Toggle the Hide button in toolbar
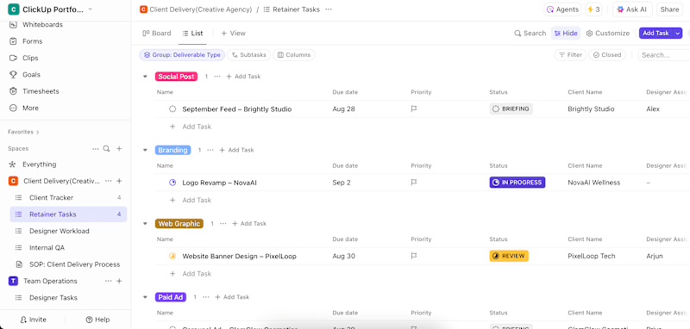Viewport: 690px width, 329px height. point(566,33)
